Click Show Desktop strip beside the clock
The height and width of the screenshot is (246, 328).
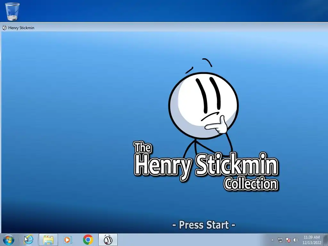point(326,240)
